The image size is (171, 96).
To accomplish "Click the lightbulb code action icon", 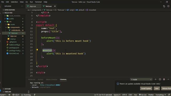I will click(x=37, y=50).
